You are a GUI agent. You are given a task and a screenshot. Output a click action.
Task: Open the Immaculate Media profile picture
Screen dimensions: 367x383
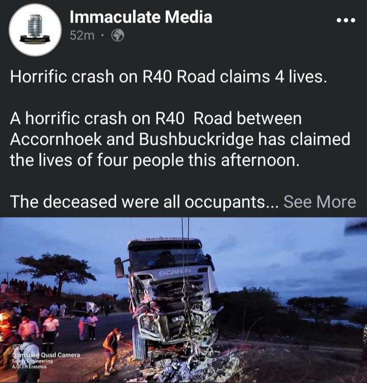(x=35, y=30)
